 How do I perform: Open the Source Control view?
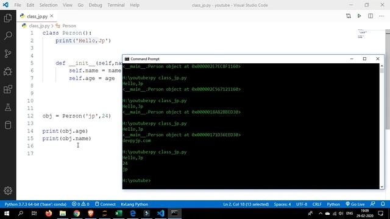tap(8, 54)
